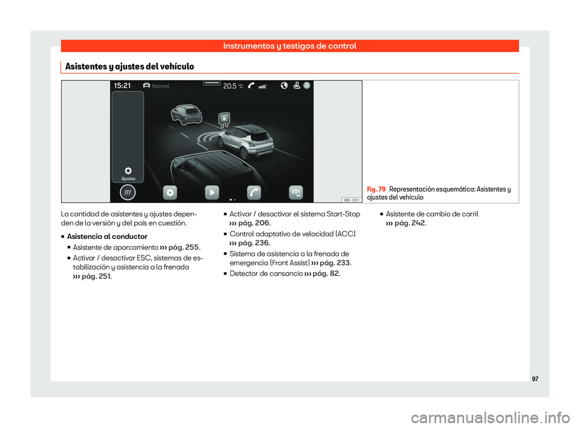Viewport: 580px width, 428px height.
Task: Click page number 97
Action: pos(535,379)
